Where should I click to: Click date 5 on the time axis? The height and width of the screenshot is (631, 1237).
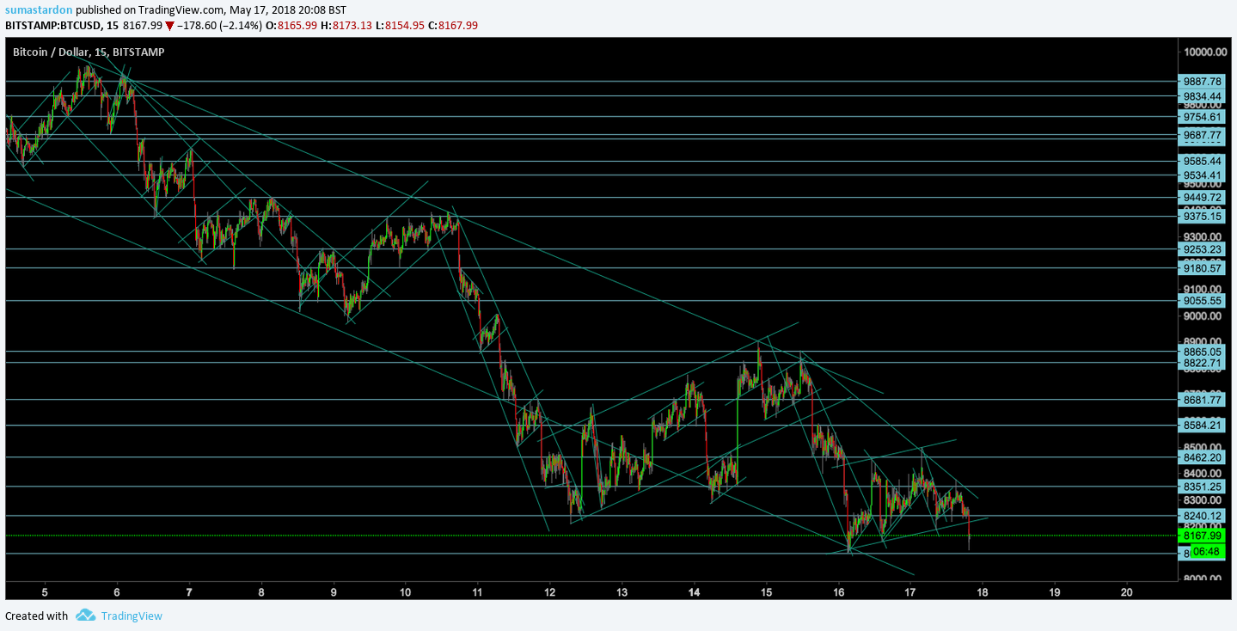point(45,591)
